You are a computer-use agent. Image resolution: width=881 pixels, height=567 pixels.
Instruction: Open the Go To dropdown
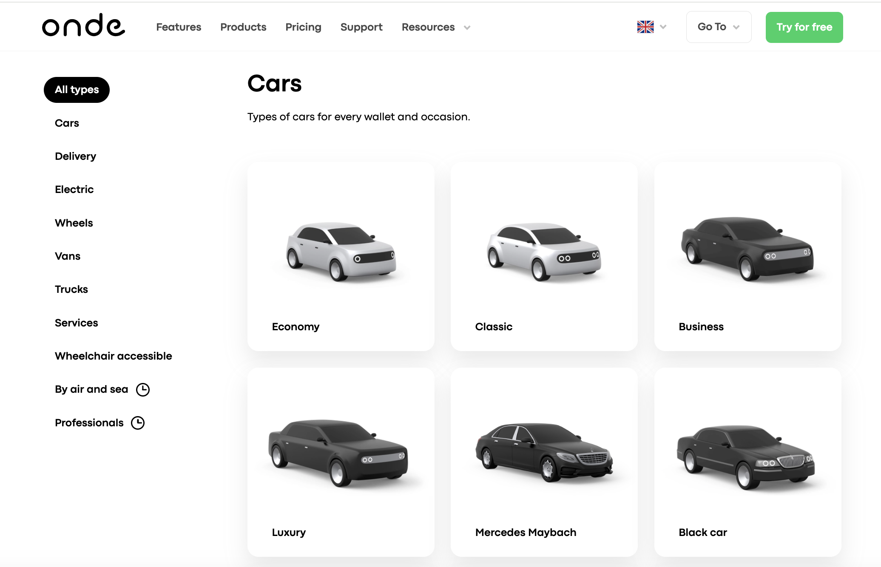[718, 27]
